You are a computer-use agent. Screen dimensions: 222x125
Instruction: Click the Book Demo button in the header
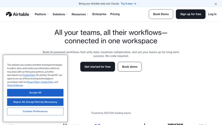[161, 14]
